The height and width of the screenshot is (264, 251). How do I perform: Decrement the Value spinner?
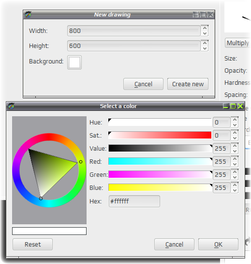[x=235, y=151]
